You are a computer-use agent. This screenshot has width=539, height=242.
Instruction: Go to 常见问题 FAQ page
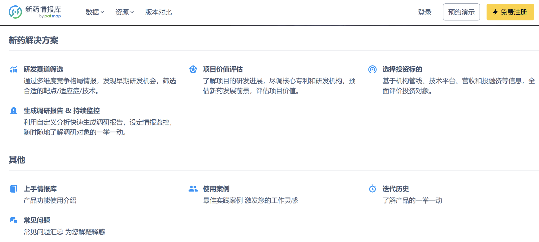[x=37, y=220]
